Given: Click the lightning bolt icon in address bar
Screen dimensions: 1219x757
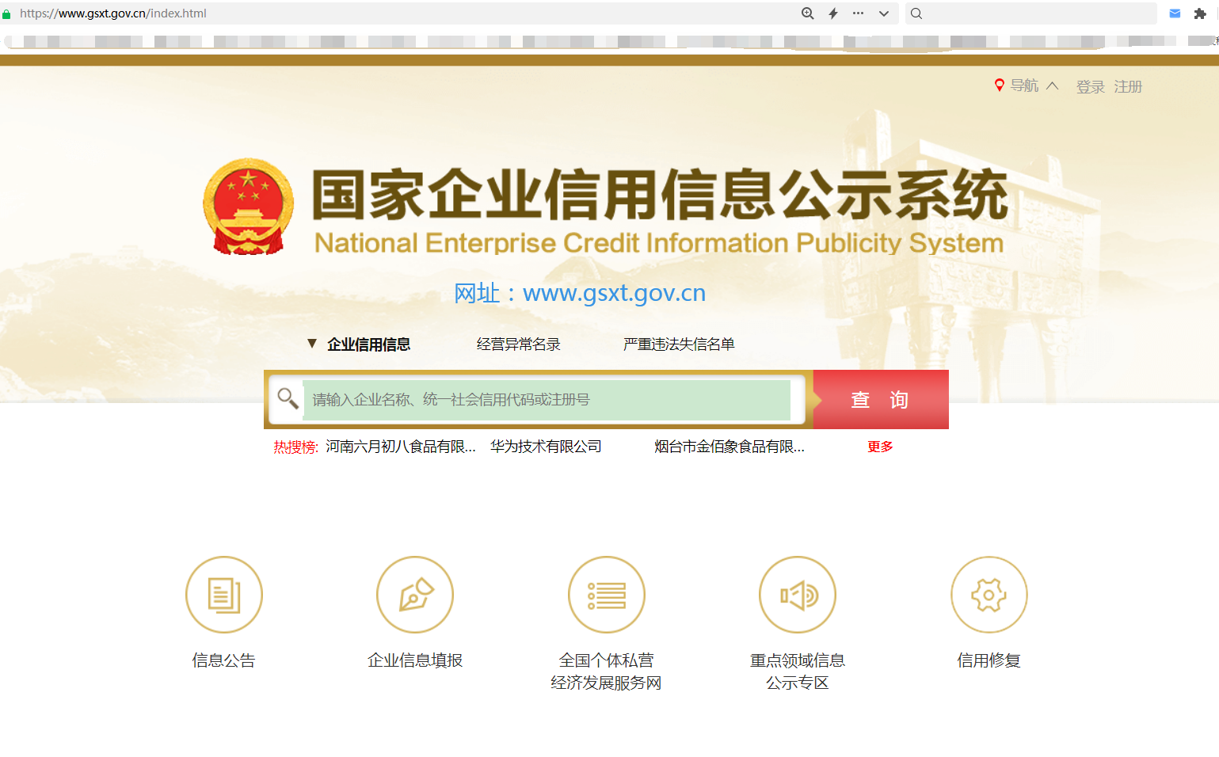Looking at the screenshot, I should click(833, 13).
